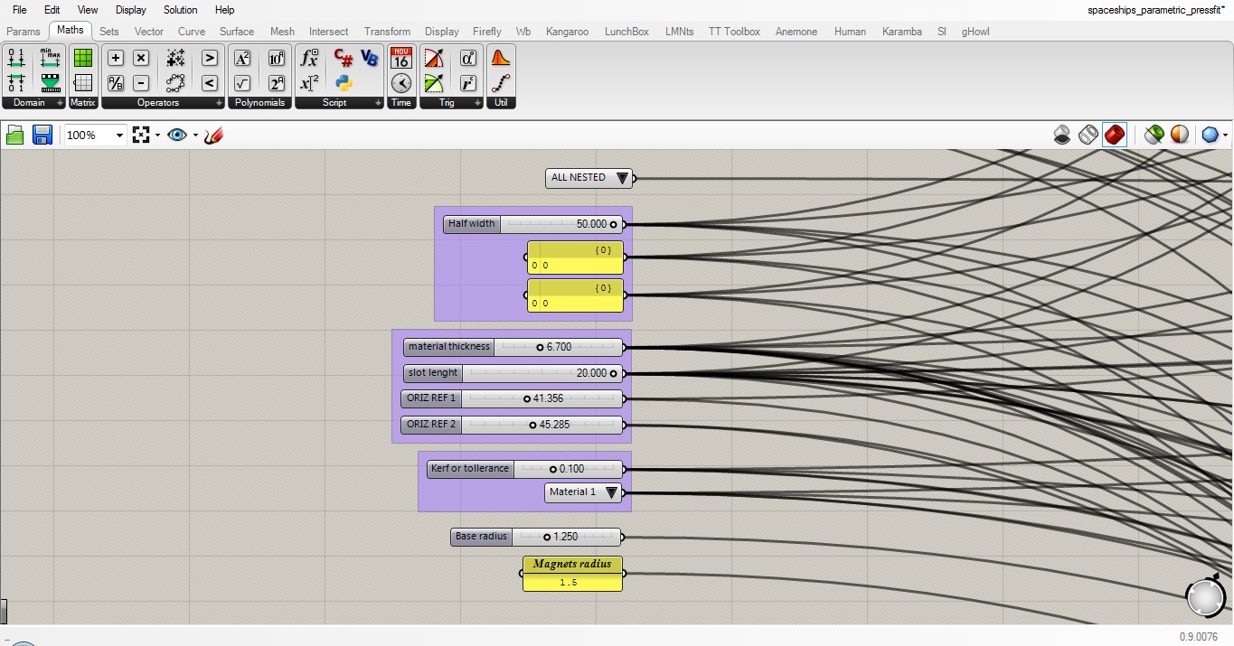The width and height of the screenshot is (1234, 646).
Task: Toggle preview selected objects only
Action: tap(1154, 135)
